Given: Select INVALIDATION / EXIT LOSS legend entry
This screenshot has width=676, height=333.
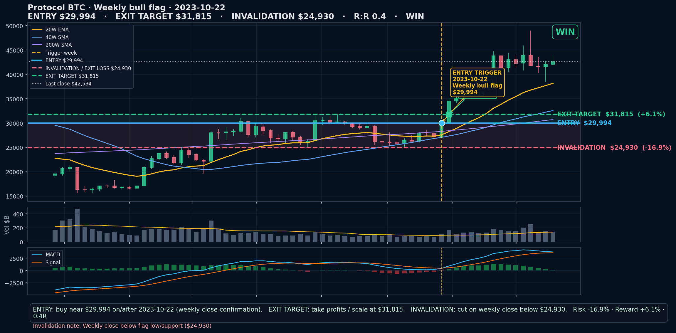Looking at the screenshot, I should (81, 68).
